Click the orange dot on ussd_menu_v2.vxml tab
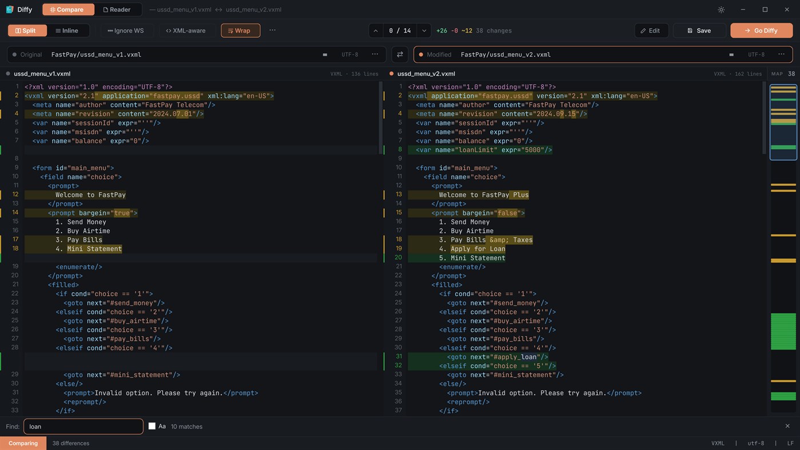The height and width of the screenshot is (450, 800). coord(392,74)
